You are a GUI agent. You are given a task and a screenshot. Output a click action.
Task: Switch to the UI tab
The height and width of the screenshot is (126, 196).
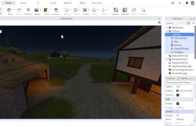(x=38, y=3)
